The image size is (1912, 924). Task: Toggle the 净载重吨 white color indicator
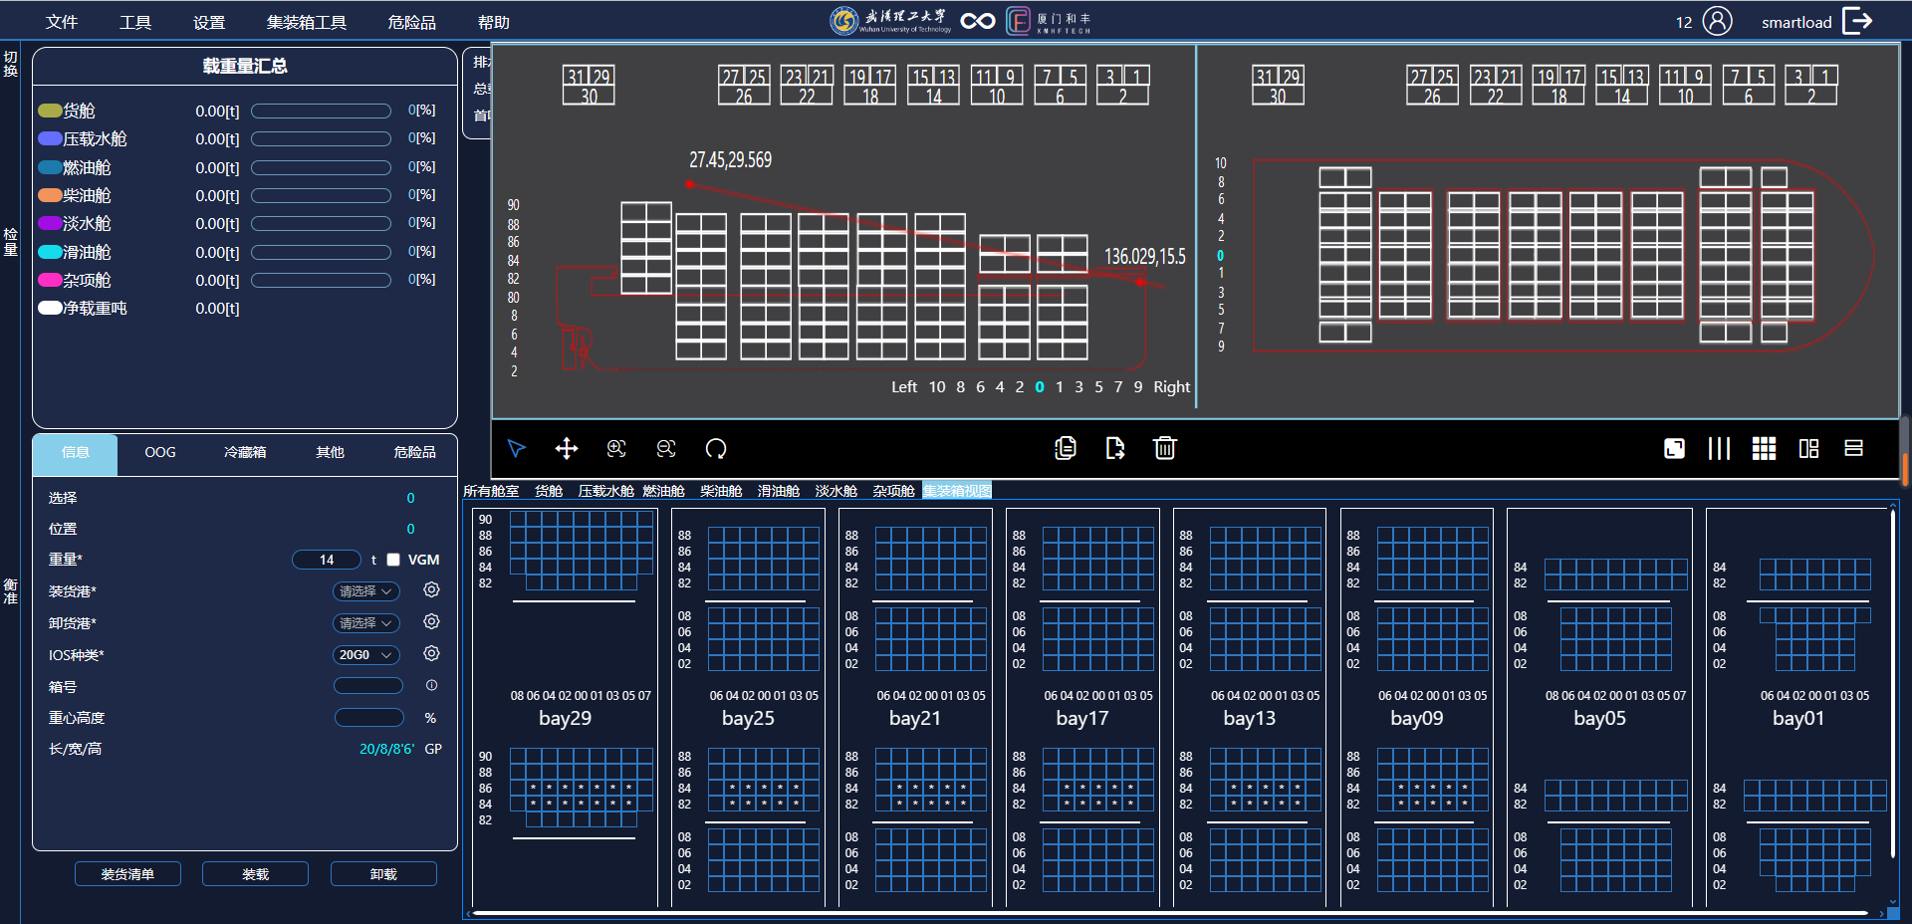(50, 308)
